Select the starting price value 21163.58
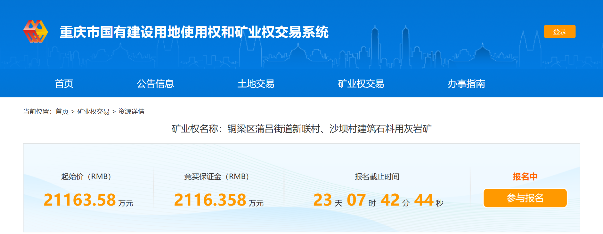The width and height of the screenshot is (603, 234). tap(80, 200)
